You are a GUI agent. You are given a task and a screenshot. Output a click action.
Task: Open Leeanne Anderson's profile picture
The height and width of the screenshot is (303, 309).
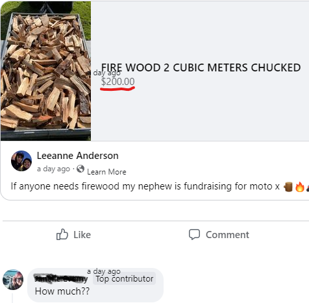(x=21, y=161)
